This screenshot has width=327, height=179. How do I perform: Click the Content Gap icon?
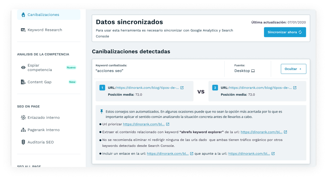(x=23, y=82)
